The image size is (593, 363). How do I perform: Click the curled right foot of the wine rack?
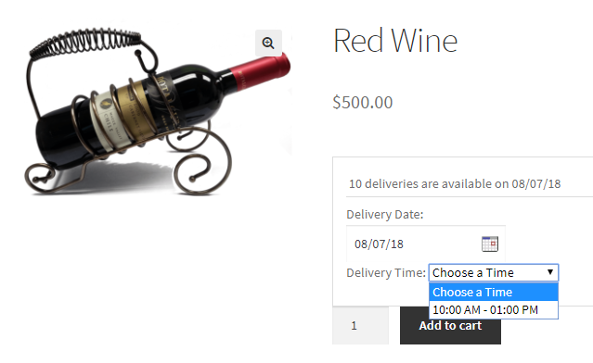pyautogui.click(x=202, y=160)
